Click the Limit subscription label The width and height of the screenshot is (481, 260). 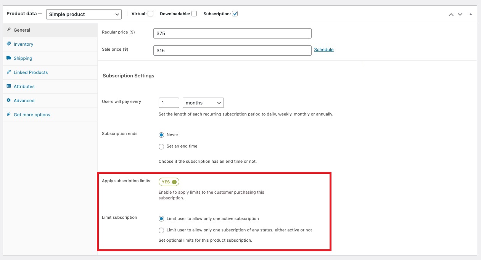pyautogui.click(x=119, y=217)
